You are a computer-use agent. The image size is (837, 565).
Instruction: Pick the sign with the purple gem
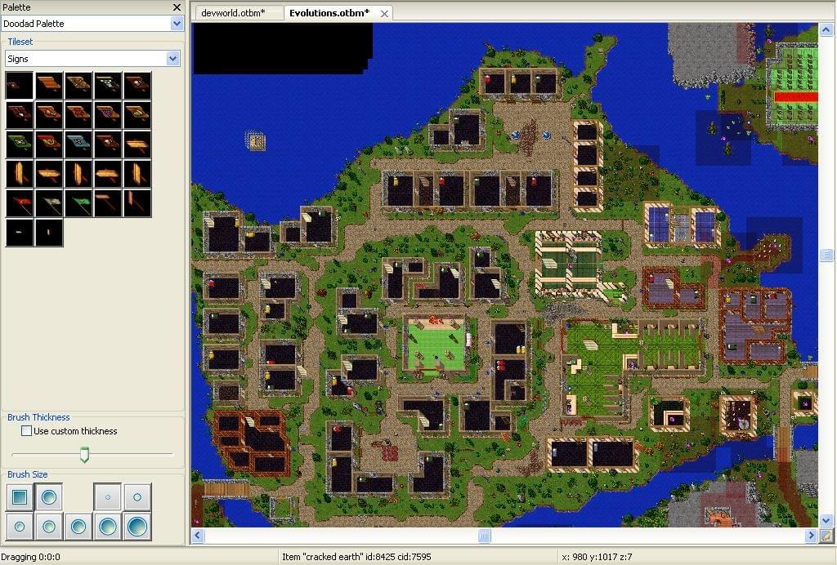pyautogui.click(x=107, y=115)
